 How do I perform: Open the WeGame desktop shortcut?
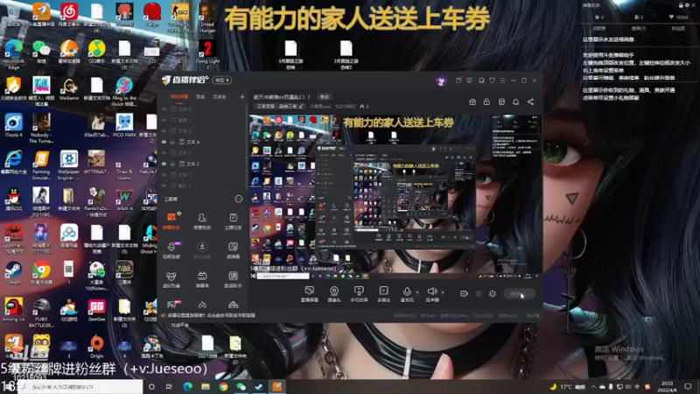coord(69,88)
